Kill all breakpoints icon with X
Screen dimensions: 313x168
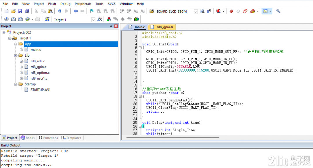click(x=252, y=11)
